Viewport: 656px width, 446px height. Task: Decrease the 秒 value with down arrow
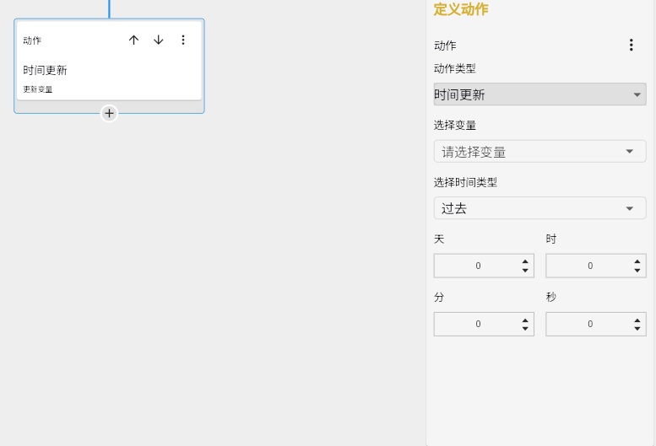click(x=637, y=329)
